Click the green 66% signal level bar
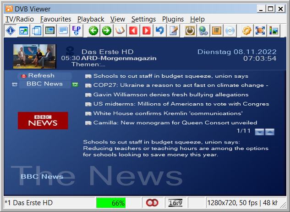Viewport: 290px width, 212px height. [111, 203]
